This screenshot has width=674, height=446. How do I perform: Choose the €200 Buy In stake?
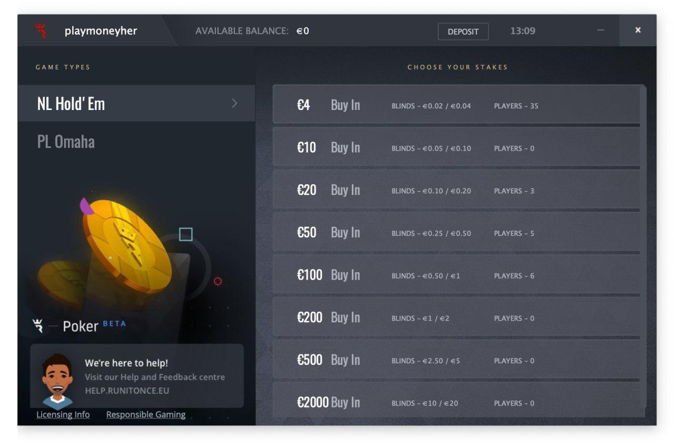click(x=457, y=318)
